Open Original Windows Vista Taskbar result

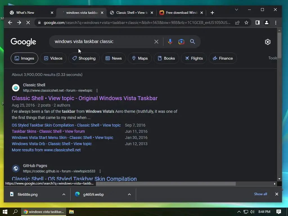(85, 98)
